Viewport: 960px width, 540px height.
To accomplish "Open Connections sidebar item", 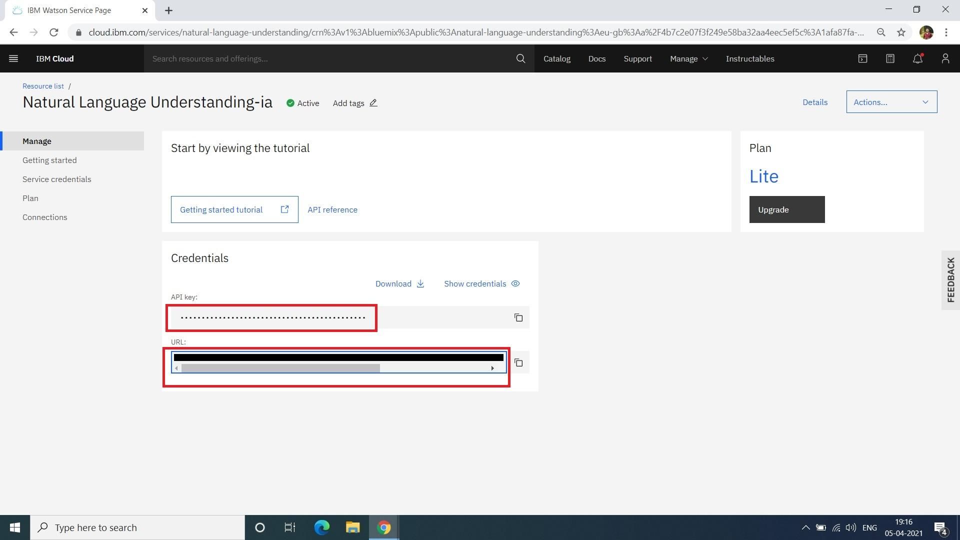I will point(44,217).
